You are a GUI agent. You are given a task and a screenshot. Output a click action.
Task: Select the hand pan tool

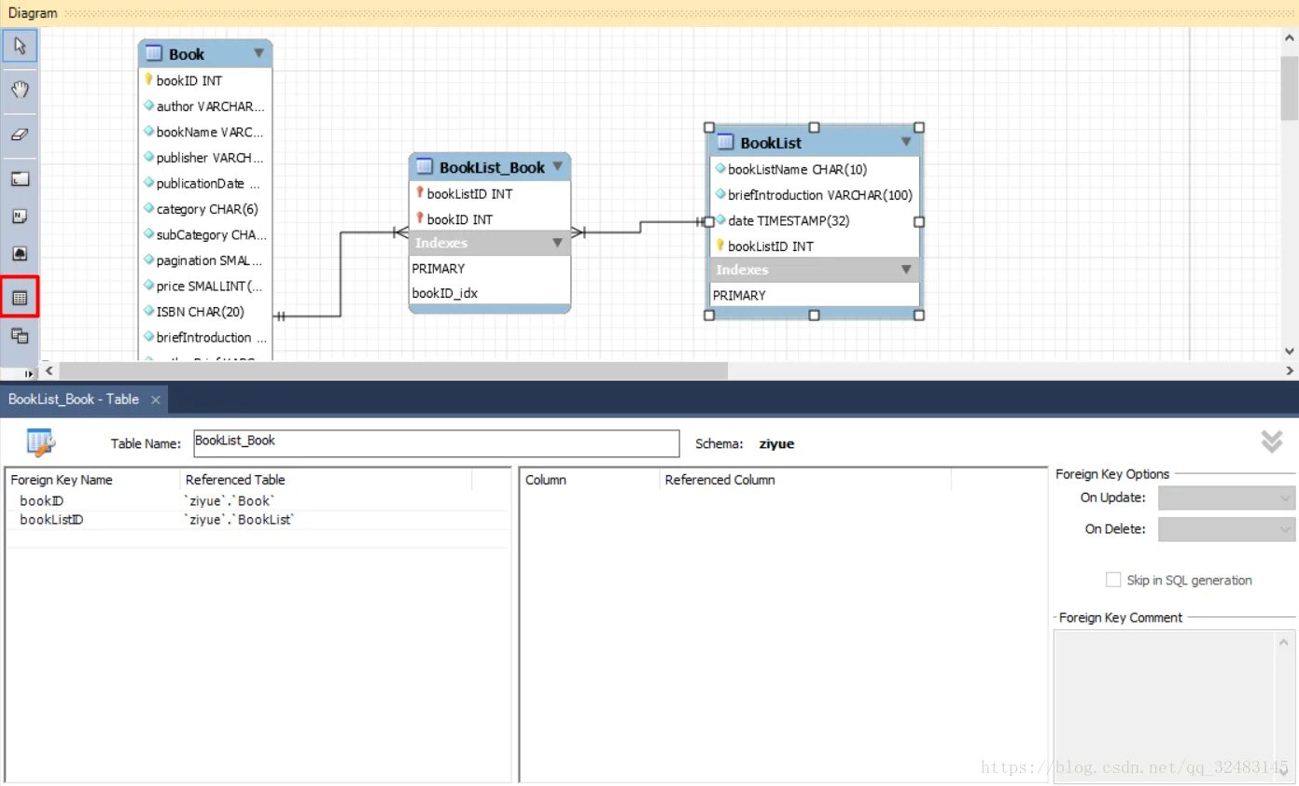(20, 90)
